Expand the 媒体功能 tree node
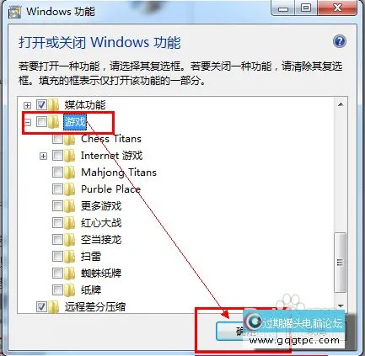Viewport: 365px width, 356px height. coord(27,105)
